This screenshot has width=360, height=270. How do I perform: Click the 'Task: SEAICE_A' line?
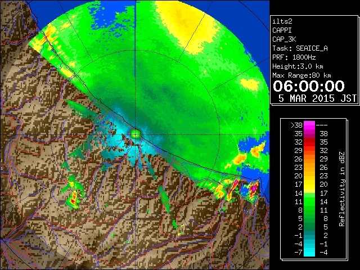coord(300,48)
